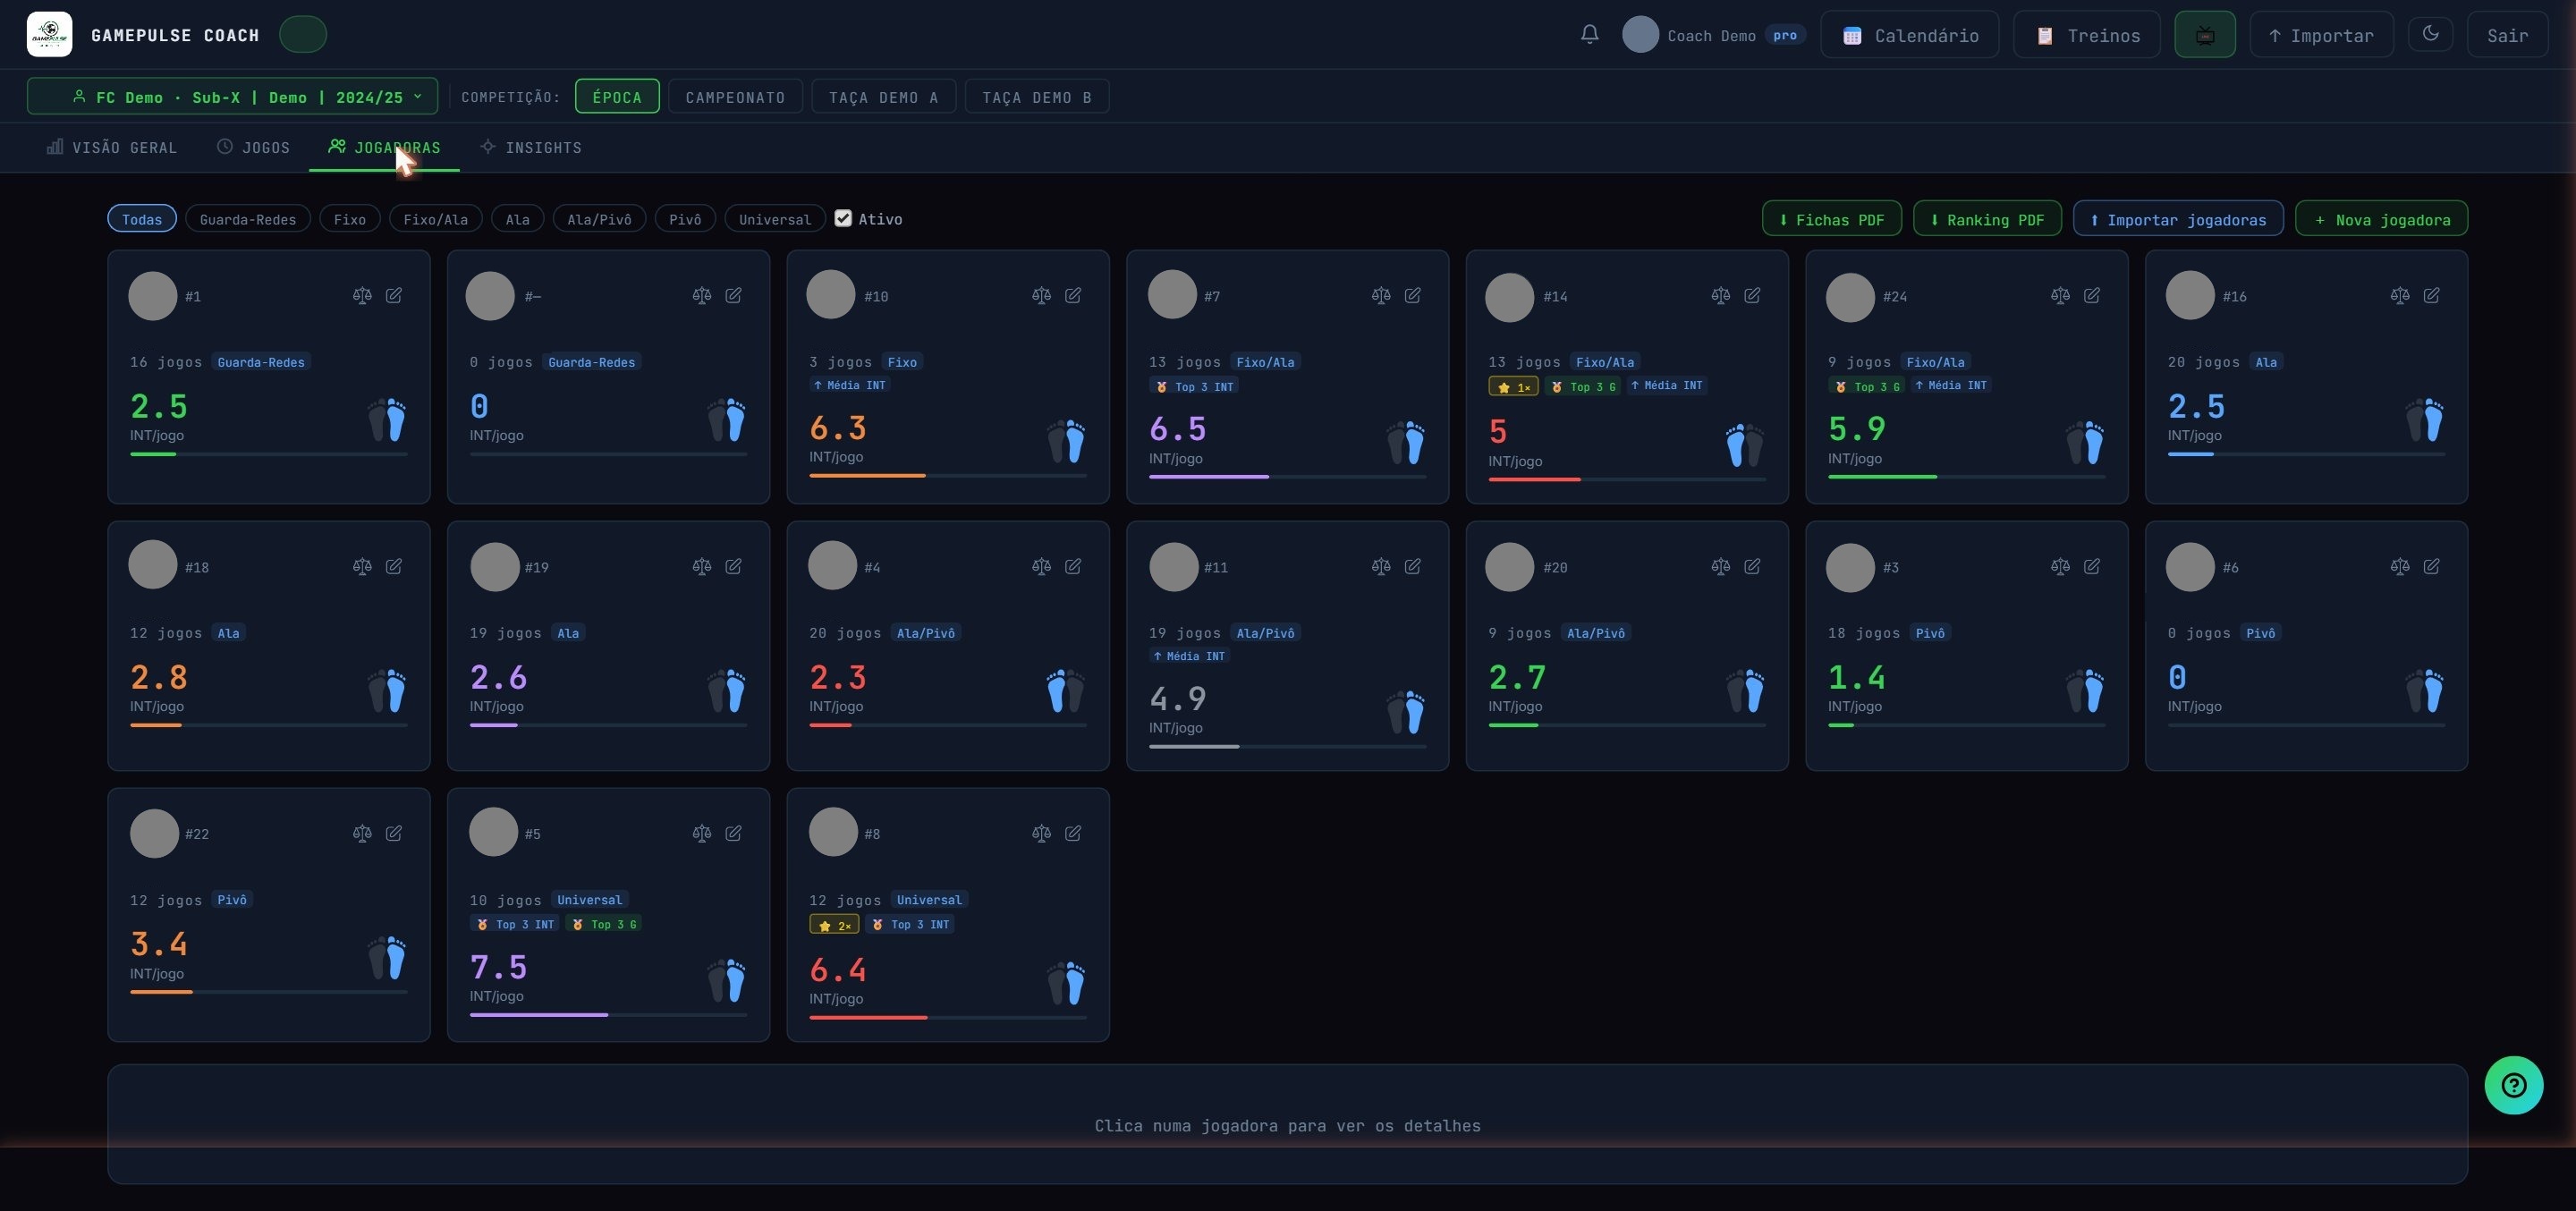Click feet icon on player #22 card
2576x1211 pixels.
386,957
